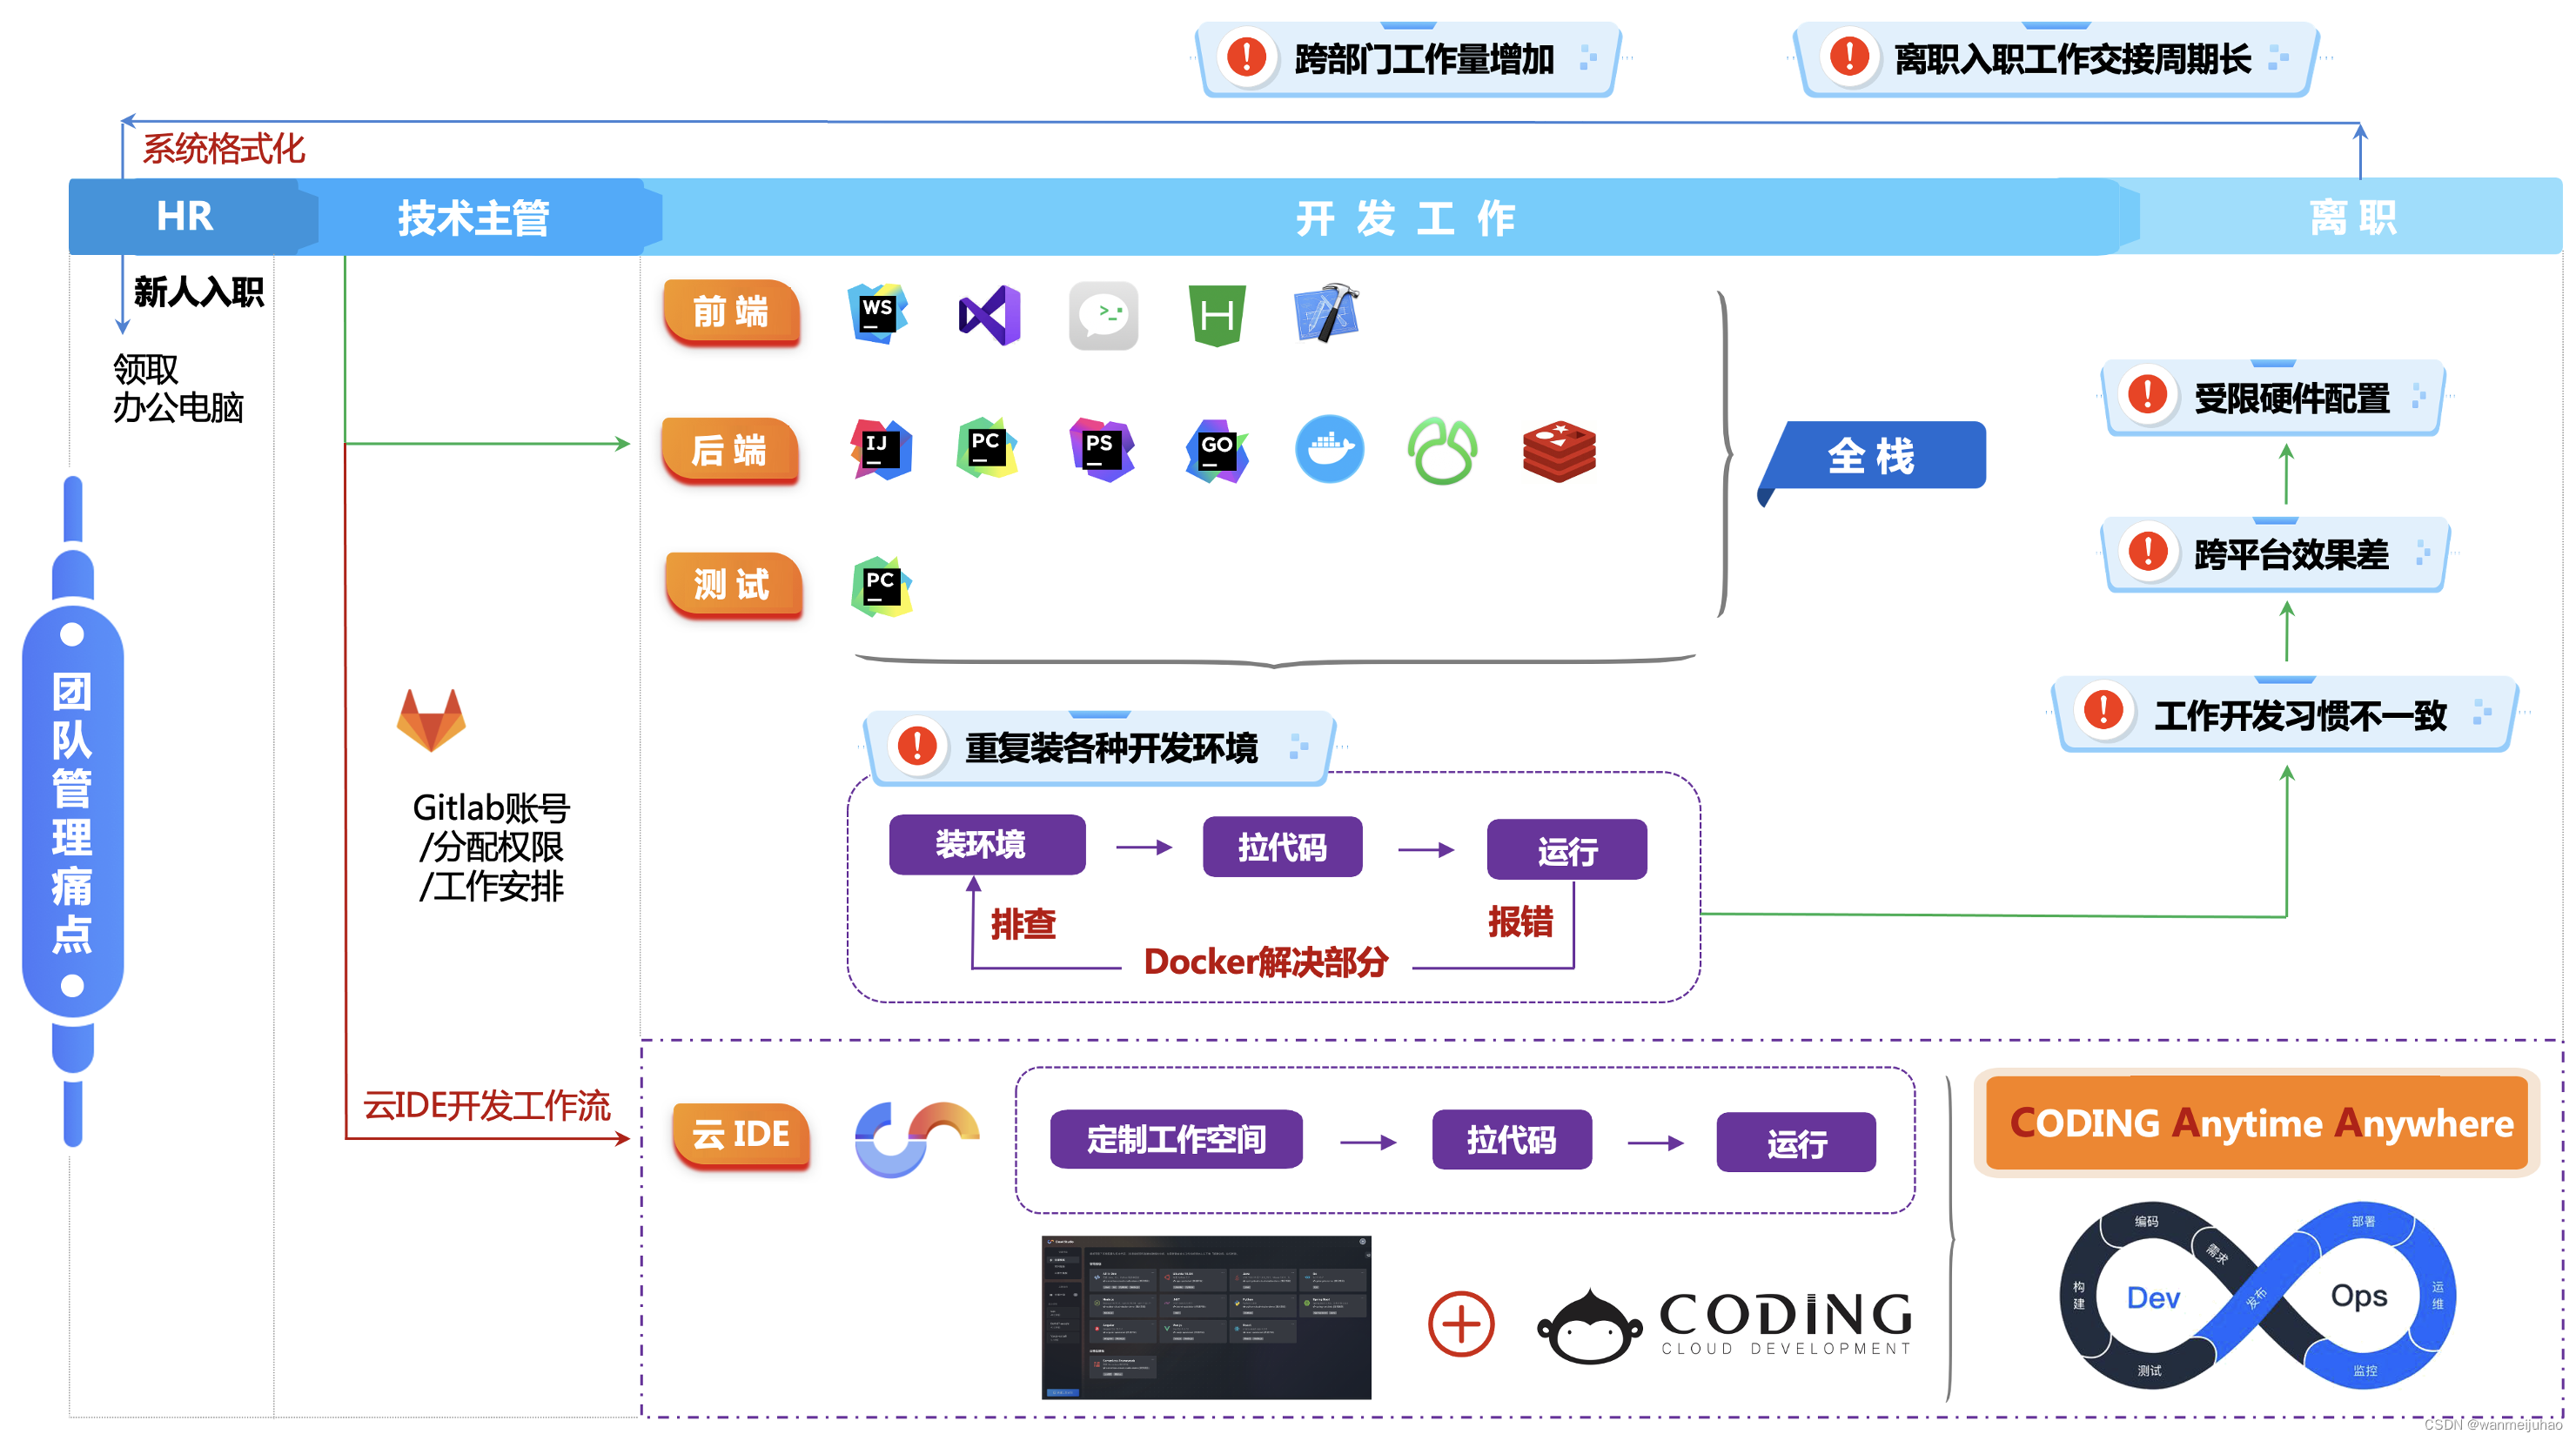
Task: Click the CODING Cloud Development wordmark
Action: [x=1786, y=1323]
